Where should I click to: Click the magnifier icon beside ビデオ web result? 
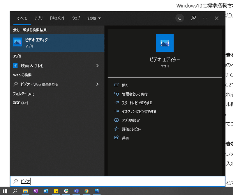tap(15, 84)
